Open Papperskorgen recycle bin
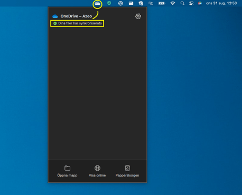Screen dimensions: 242x195 [127, 171]
